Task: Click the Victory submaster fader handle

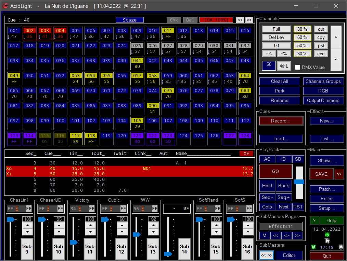Action: coord(74,242)
